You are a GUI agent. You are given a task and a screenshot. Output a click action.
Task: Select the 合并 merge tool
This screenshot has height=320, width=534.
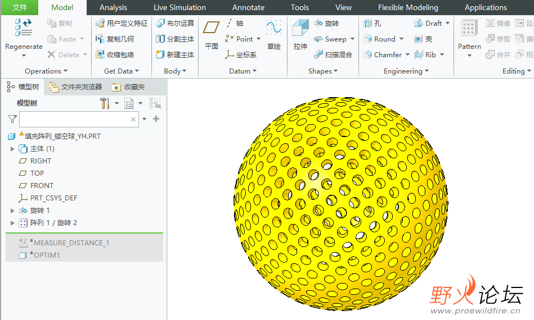pyautogui.click(x=498, y=54)
